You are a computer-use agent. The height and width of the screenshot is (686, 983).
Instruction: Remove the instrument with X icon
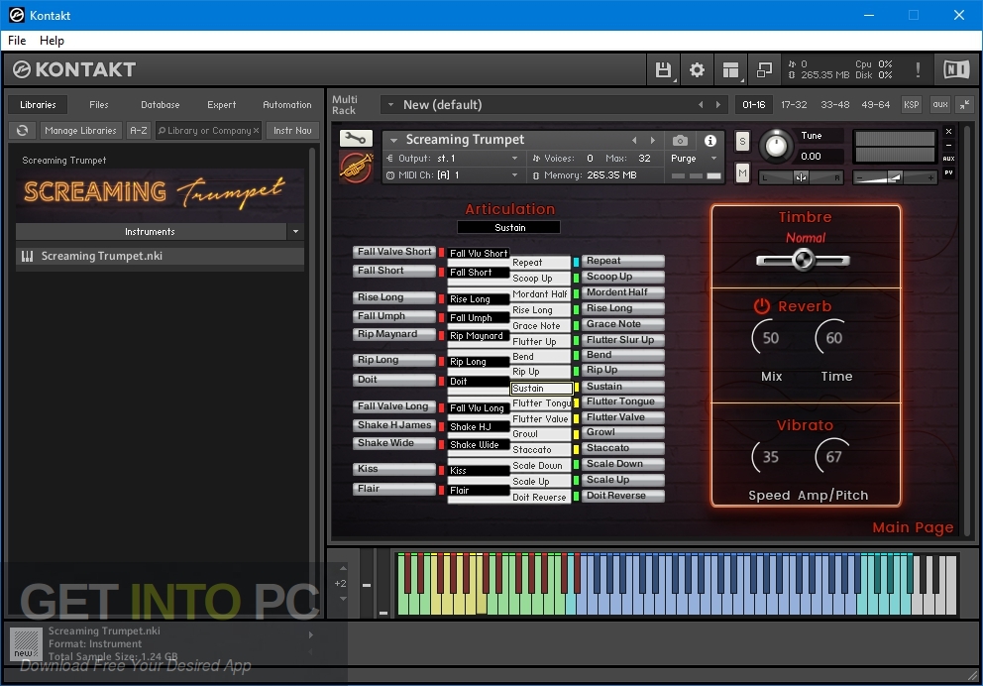tap(948, 131)
